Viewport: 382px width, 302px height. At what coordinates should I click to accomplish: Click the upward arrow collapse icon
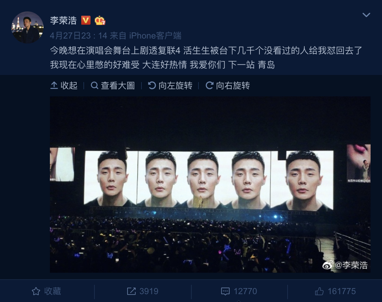click(x=54, y=85)
